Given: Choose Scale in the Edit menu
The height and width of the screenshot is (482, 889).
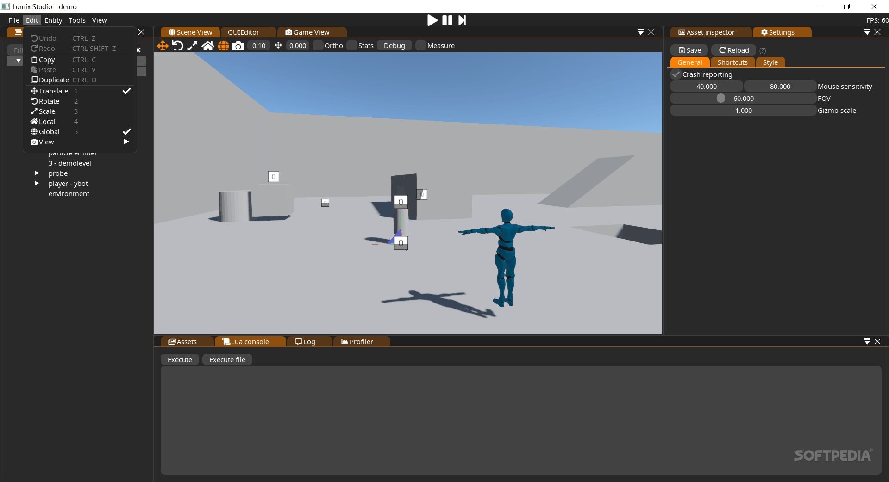Looking at the screenshot, I should click(x=80, y=111).
